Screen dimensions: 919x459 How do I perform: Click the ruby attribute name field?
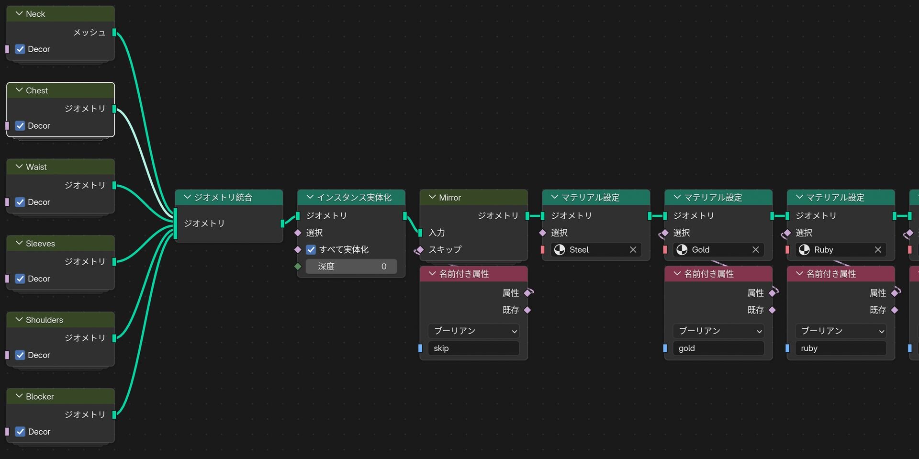tap(841, 348)
